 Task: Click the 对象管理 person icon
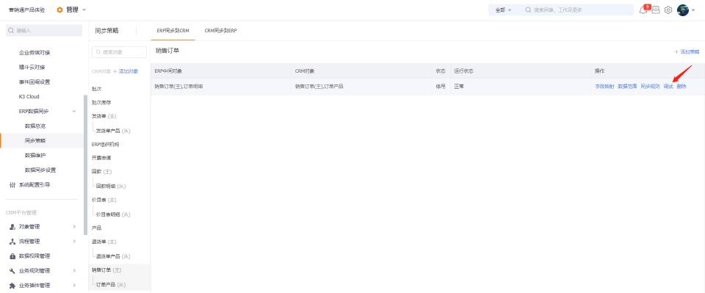click(12, 226)
